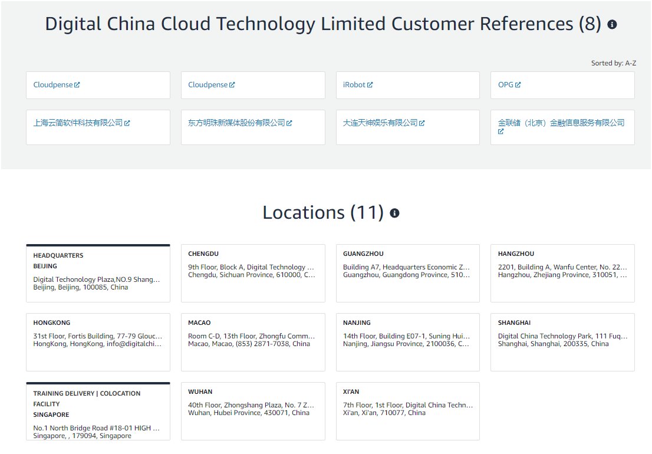652x454 pixels.
Task: Click info icon beside Customer References heading
Action: pyautogui.click(x=612, y=25)
